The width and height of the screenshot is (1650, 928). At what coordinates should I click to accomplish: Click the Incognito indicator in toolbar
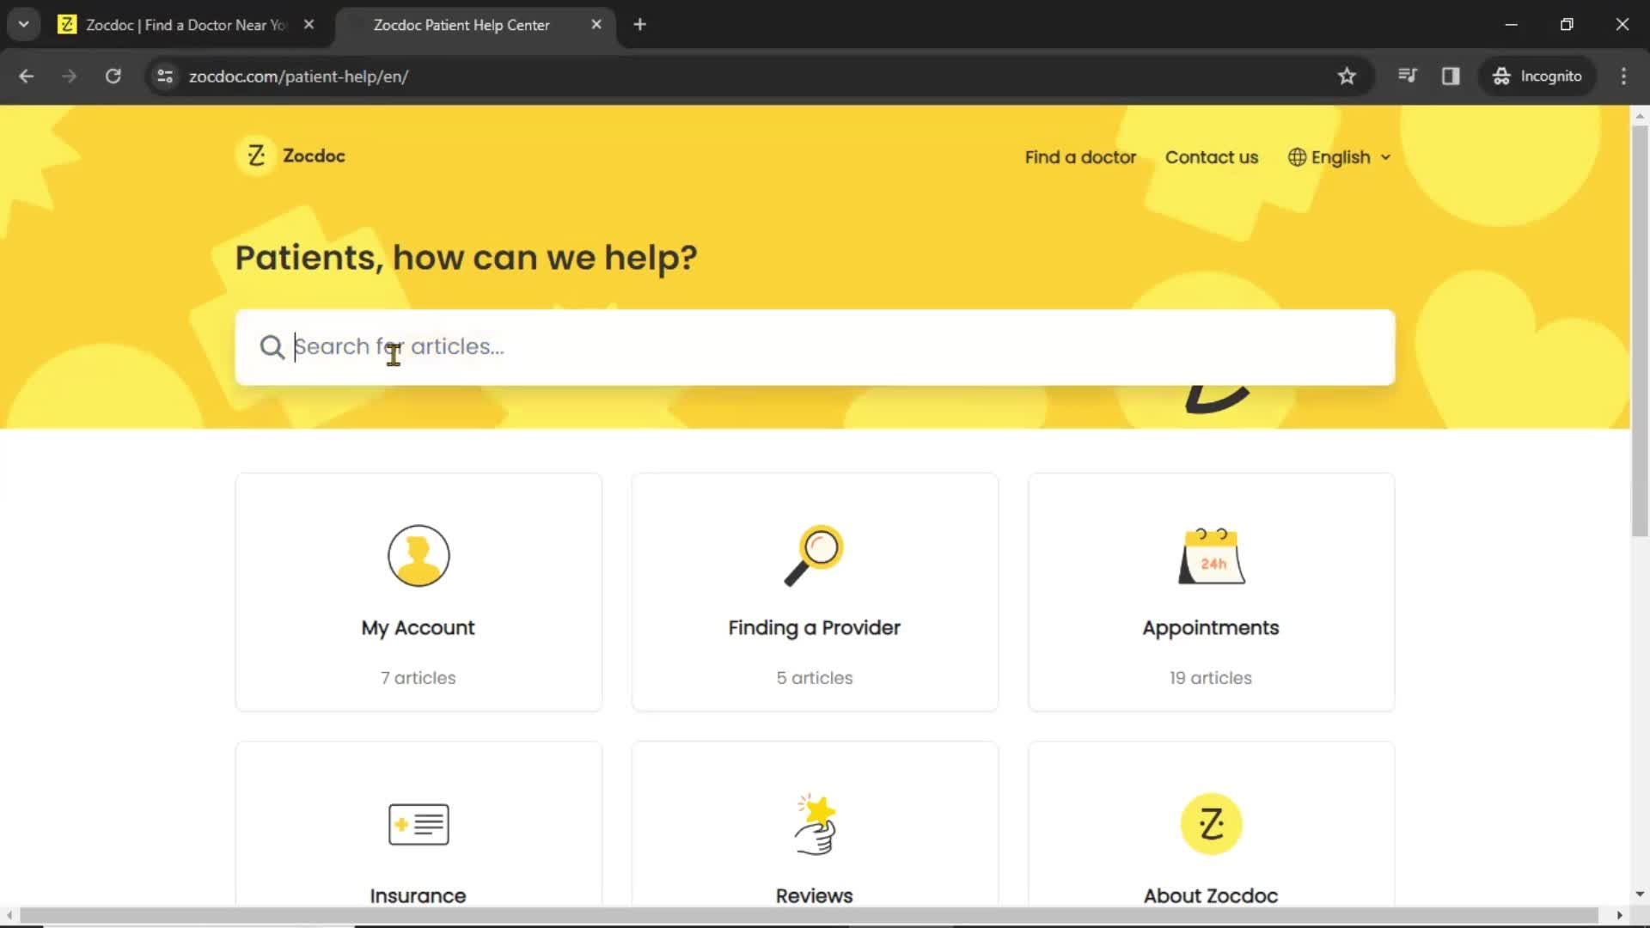click(1537, 76)
